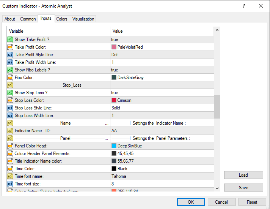Click the Crimson Stop Loss color swatch
This screenshot has width=270, height=209.
click(x=114, y=100)
